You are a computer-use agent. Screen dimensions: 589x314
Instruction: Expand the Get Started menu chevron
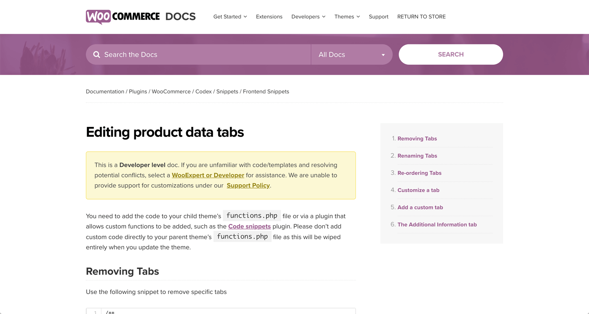[x=245, y=17]
